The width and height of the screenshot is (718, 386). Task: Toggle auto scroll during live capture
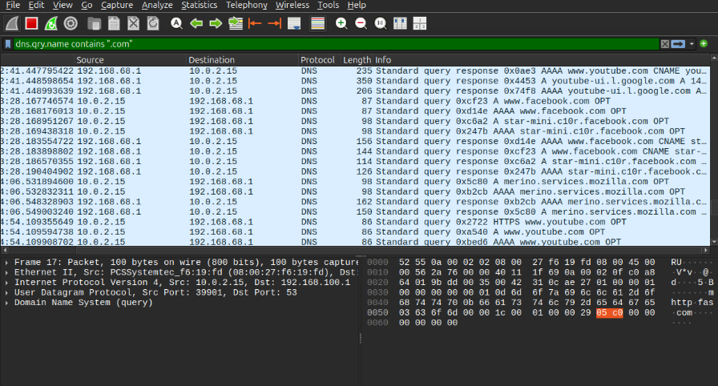(x=294, y=23)
